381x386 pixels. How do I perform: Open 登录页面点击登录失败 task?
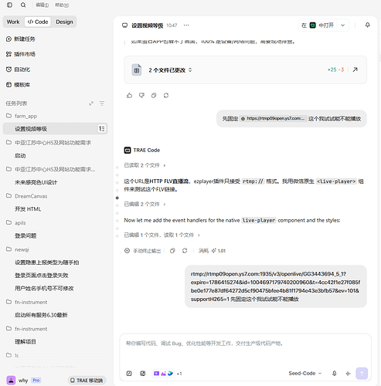pos(42,276)
